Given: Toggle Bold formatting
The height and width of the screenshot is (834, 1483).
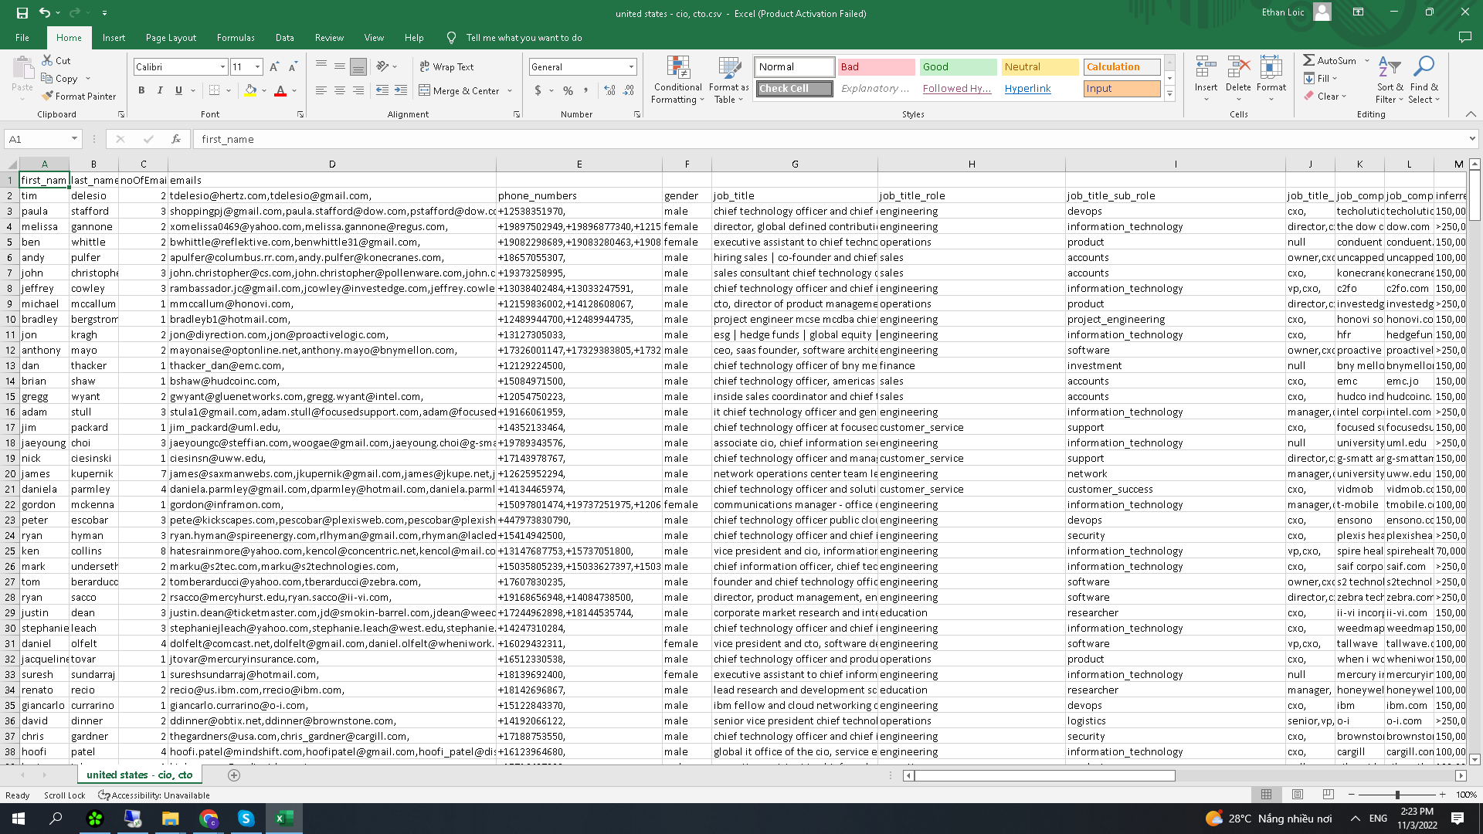Looking at the screenshot, I should pyautogui.click(x=141, y=91).
